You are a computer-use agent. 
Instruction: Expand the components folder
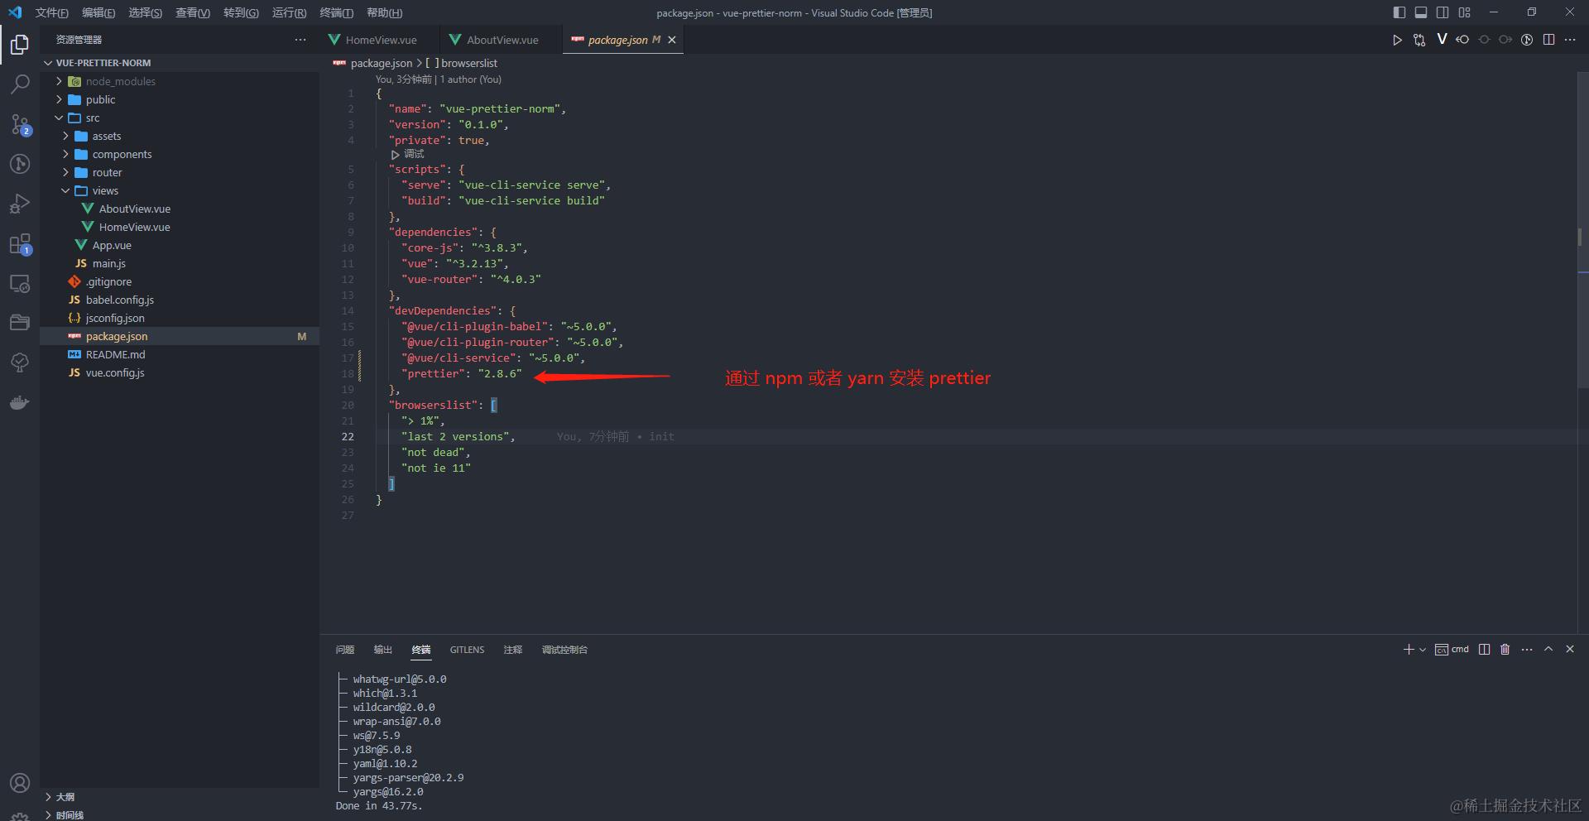[x=66, y=154]
